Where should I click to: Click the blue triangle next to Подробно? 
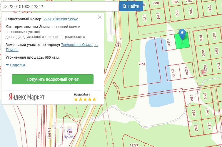tap(7, 65)
